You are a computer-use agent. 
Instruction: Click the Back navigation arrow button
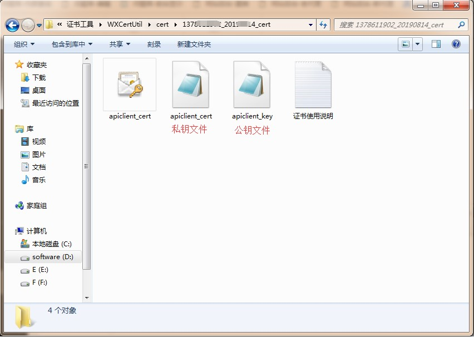coord(12,25)
